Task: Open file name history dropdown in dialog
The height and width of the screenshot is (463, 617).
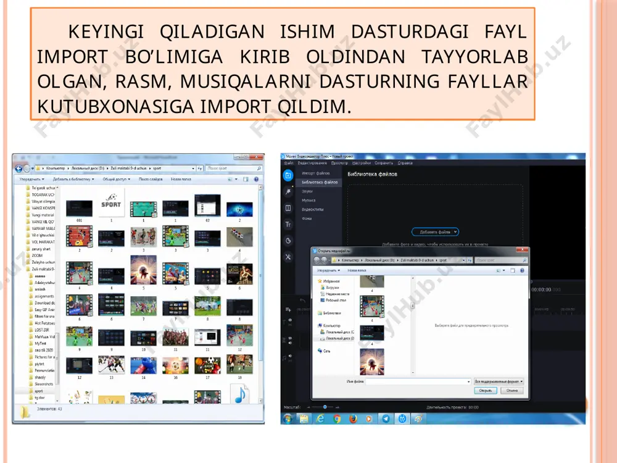Action: pyautogui.click(x=468, y=382)
